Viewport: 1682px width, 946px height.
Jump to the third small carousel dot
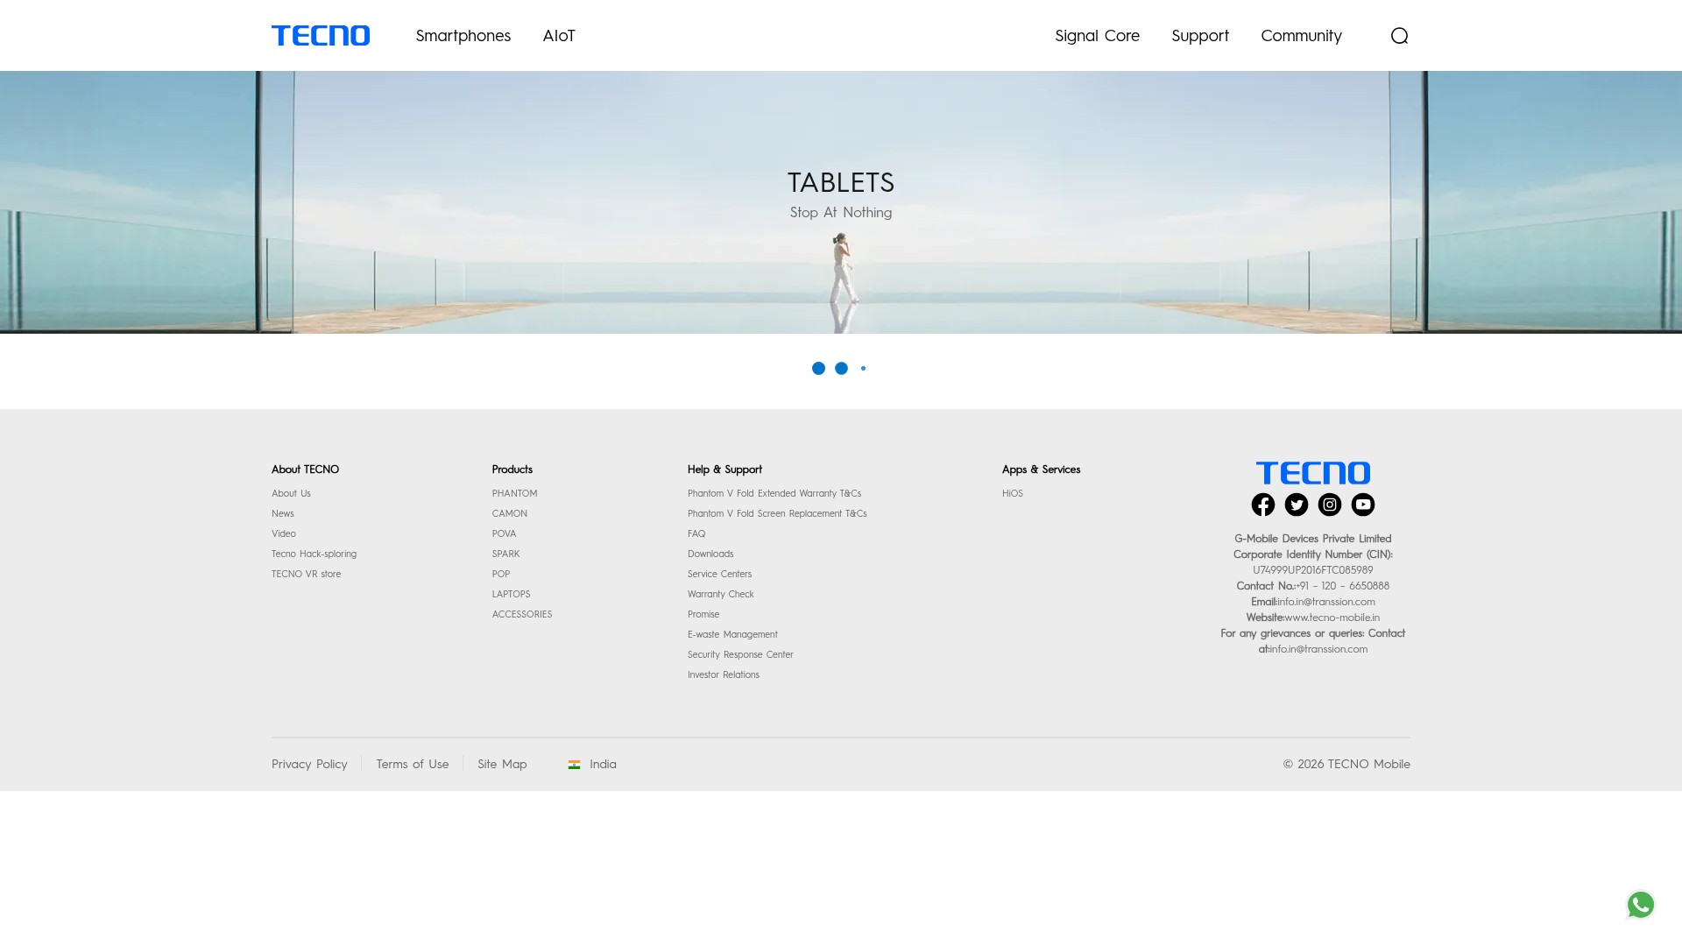pos(864,369)
